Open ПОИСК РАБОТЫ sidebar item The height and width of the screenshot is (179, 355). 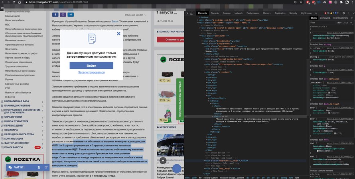(14, 148)
